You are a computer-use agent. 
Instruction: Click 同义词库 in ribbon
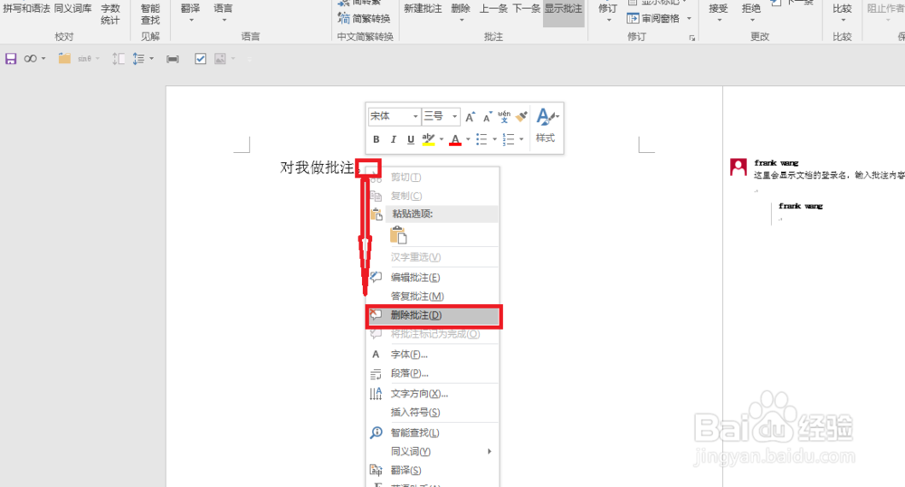click(72, 9)
